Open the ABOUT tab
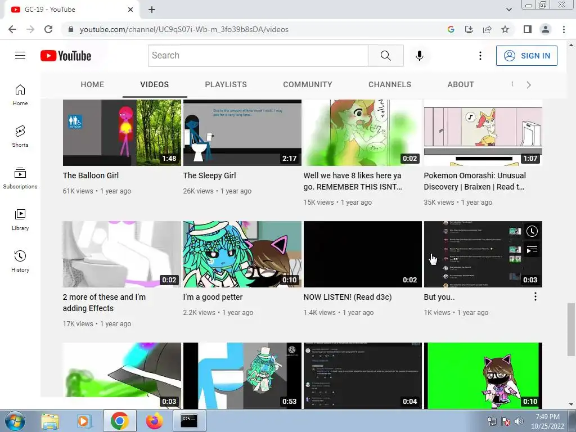The width and height of the screenshot is (576, 432). pos(461,84)
